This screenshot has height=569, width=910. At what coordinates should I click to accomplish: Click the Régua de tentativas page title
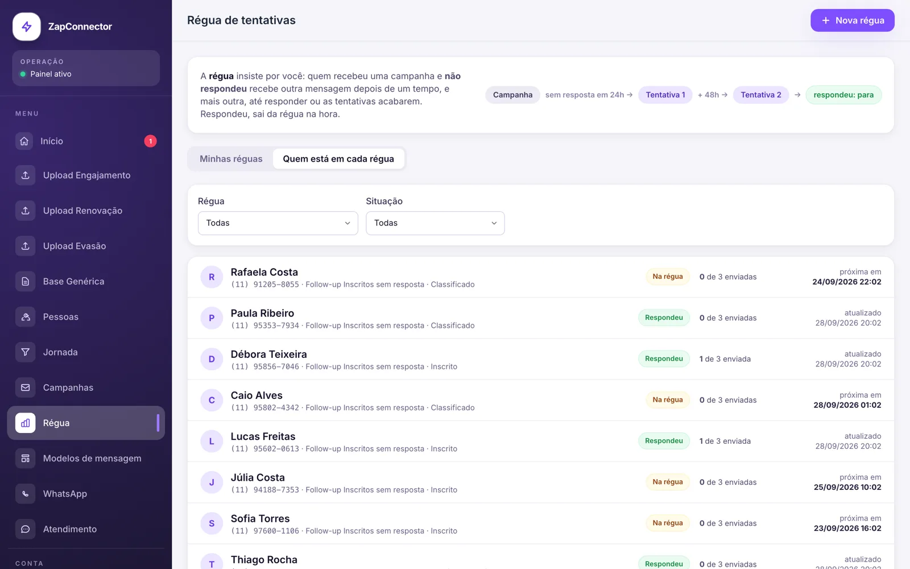click(241, 20)
